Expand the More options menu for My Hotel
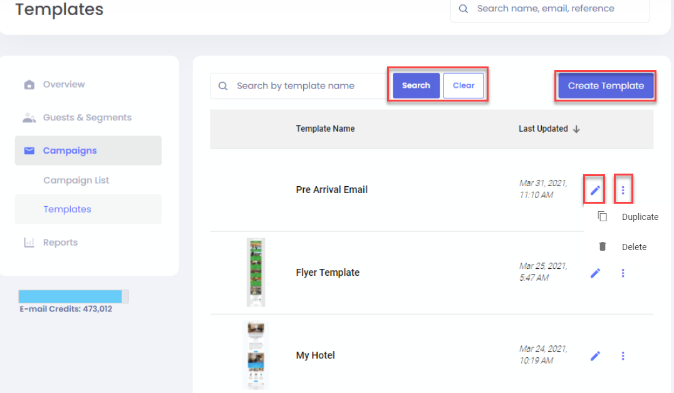Screen dimensions: 674x393 coord(623,355)
